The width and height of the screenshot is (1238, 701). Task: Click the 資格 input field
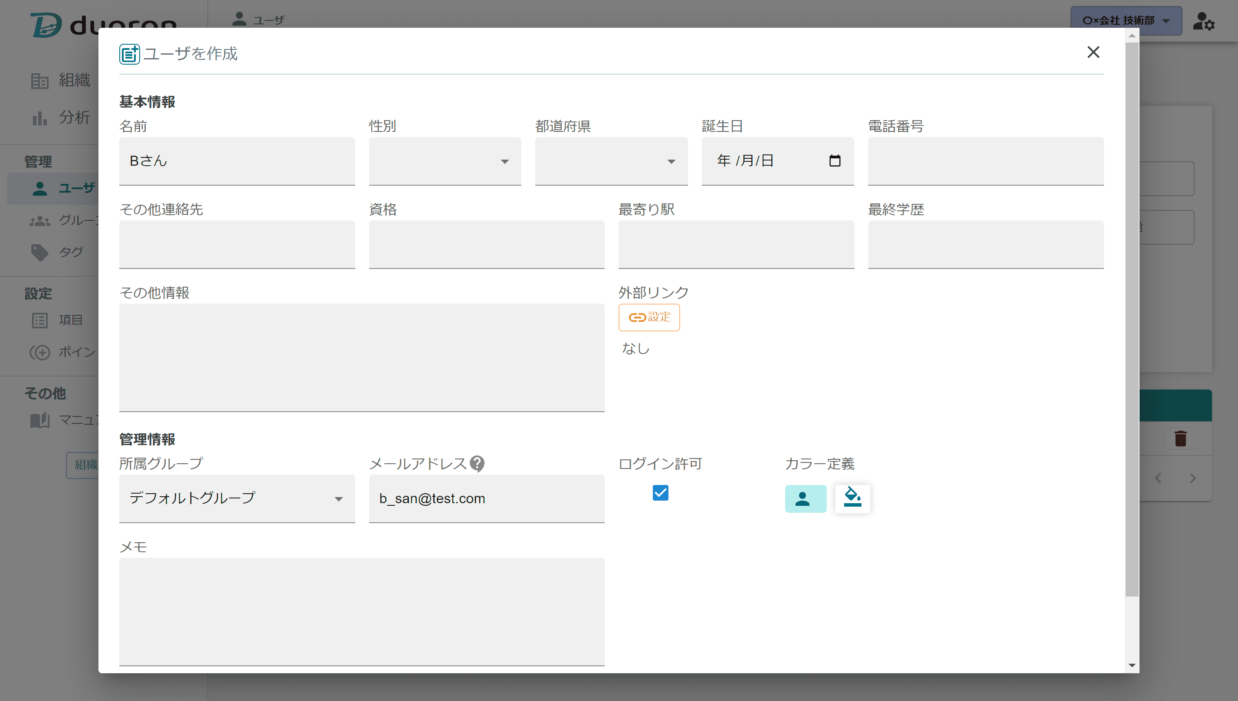click(x=487, y=244)
